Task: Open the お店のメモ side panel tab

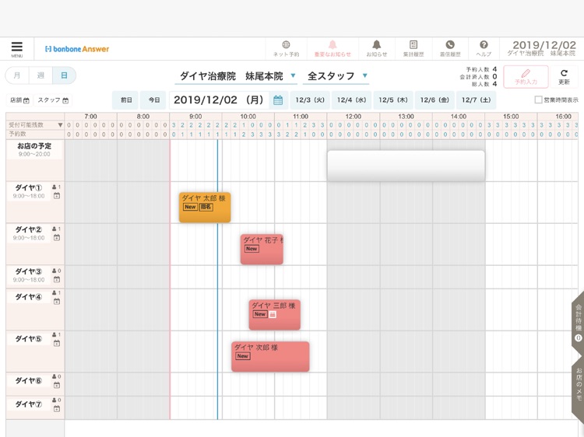Action: 578,386
